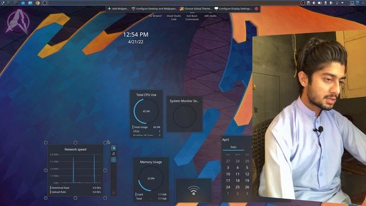Select day 18 in the calendar
The image size is (366, 206).
point(238,181)
